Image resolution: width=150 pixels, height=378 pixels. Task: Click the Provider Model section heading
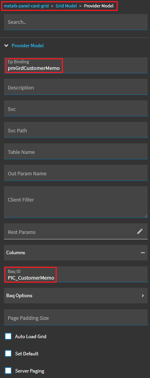coord(28,46)
